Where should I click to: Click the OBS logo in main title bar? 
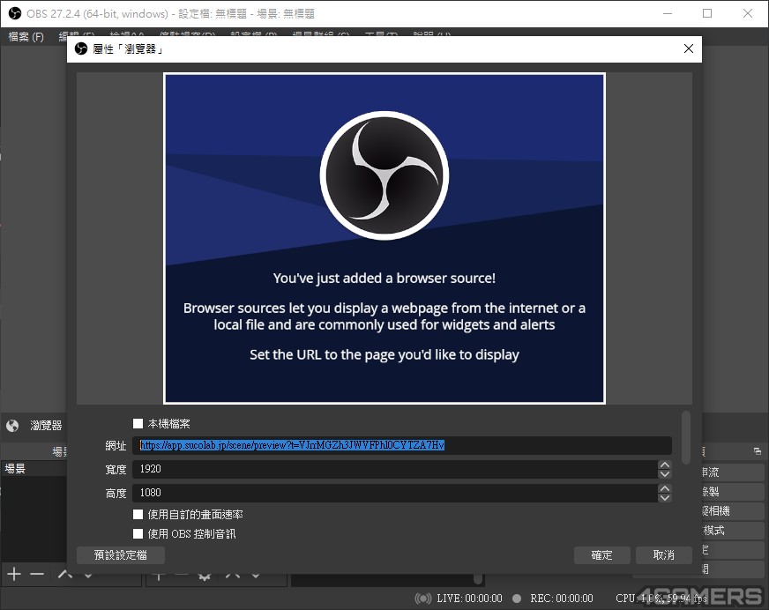point(15,13)
